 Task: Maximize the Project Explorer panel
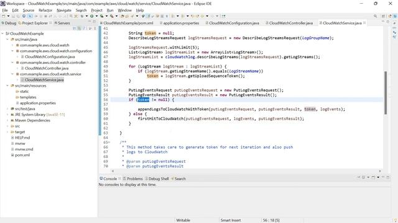94,22
